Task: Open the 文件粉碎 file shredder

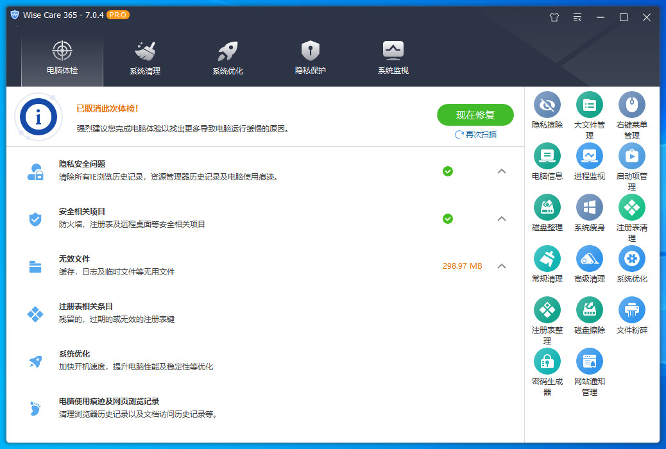Action: pos(632,316)
